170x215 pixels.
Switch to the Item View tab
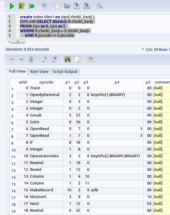tap(39, 72)
